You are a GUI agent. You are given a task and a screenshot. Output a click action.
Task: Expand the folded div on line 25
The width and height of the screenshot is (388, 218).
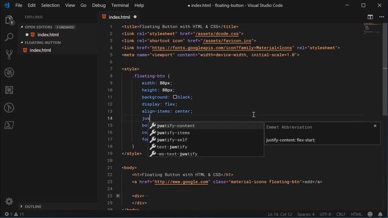click(118, 196)
